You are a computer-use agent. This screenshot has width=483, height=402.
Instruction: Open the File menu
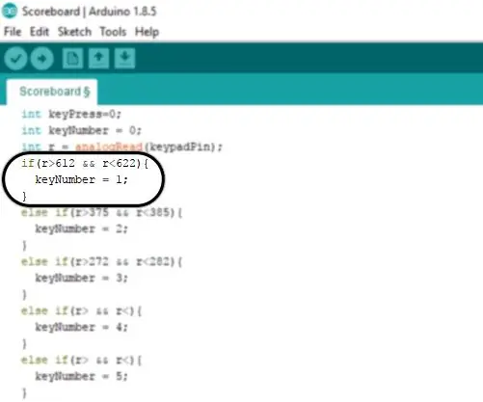[13, 32]
